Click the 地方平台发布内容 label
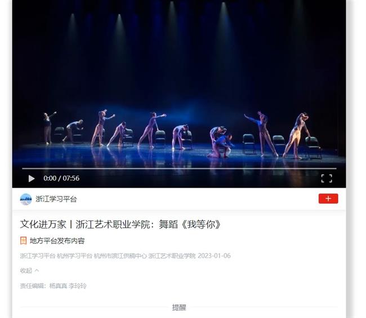The width and height of the screenshot is (366, 318). coord(57,241)
